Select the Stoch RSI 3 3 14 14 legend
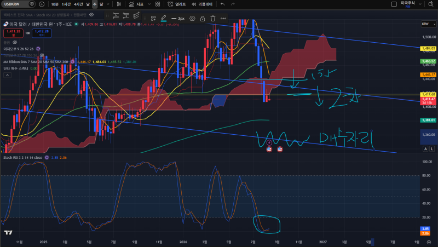The image size is (438, 247). pos(22,158)
